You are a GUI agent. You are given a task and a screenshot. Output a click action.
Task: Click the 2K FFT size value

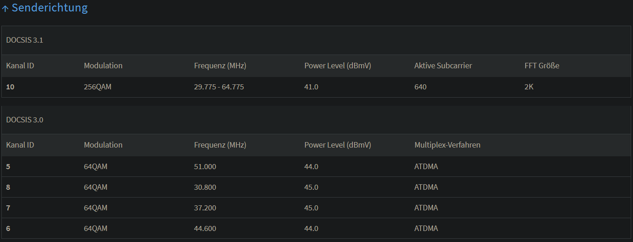point(529,87)
